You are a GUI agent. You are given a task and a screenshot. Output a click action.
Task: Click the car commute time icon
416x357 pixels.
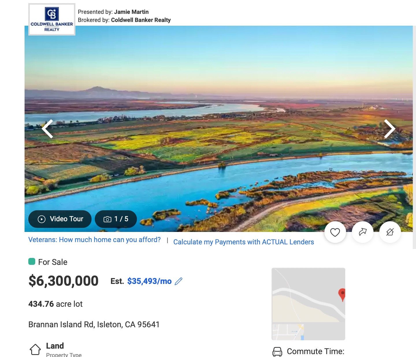click(x=277, y=352)
